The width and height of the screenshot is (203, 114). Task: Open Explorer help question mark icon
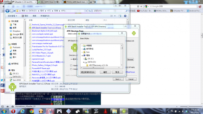125,16
